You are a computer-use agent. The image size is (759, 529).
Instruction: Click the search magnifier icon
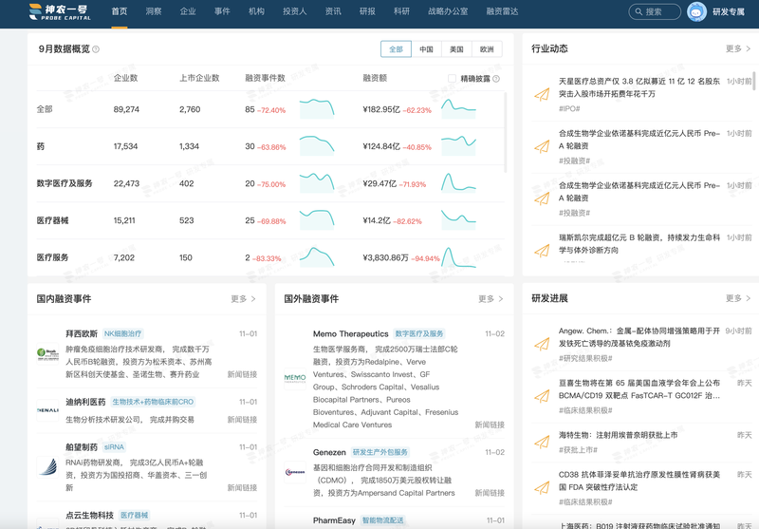coord(639,11)
